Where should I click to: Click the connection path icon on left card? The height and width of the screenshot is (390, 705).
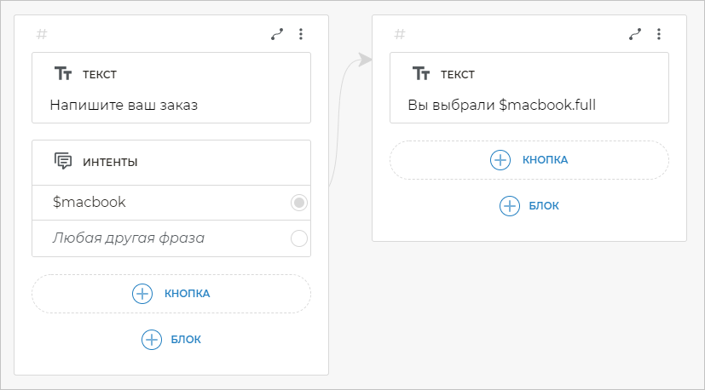277,35
